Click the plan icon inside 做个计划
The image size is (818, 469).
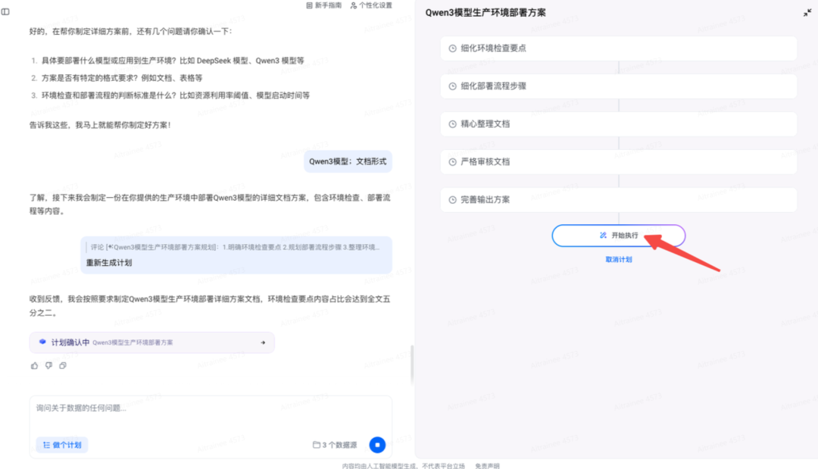tap(46, 445)
